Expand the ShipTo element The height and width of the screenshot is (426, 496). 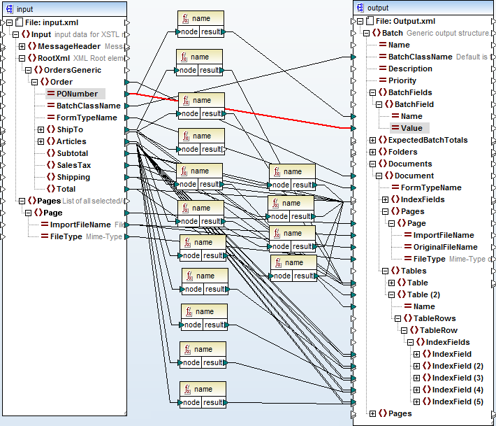(x=41, y=129)
